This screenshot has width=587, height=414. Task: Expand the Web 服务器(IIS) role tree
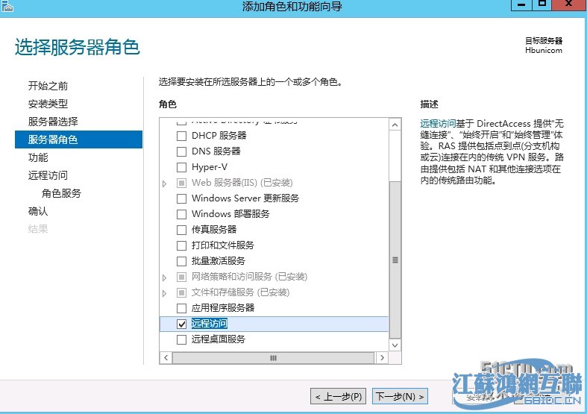pyautogui.click(x=164, y=184)
